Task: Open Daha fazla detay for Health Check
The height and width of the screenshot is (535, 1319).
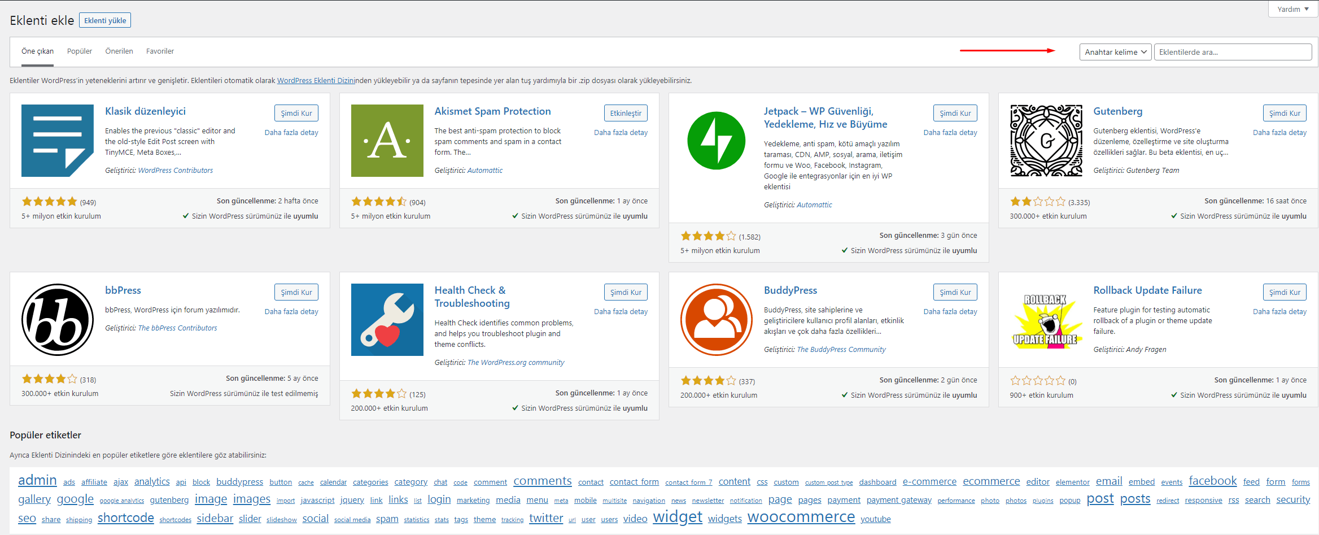Action: click(x=621, y=312)
